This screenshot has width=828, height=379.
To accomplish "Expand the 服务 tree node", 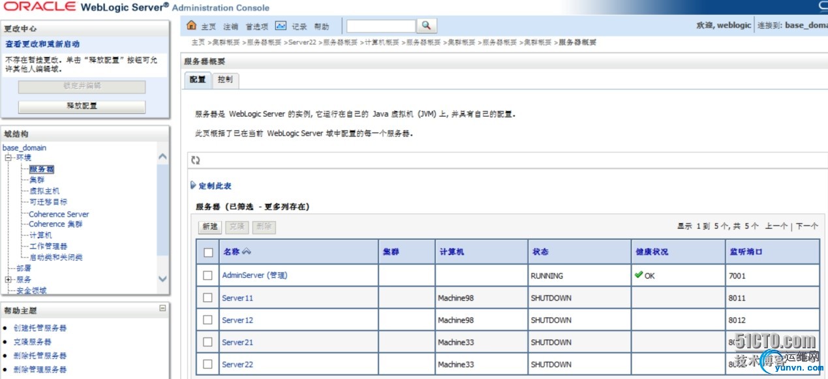I will (8, 279).
